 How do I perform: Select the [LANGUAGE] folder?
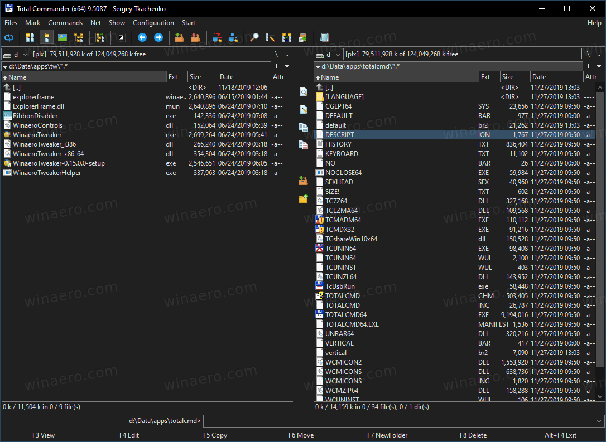tap(455, 97)
